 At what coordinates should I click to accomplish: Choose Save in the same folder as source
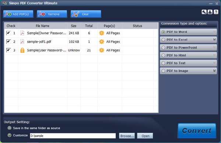pos(10,128)
